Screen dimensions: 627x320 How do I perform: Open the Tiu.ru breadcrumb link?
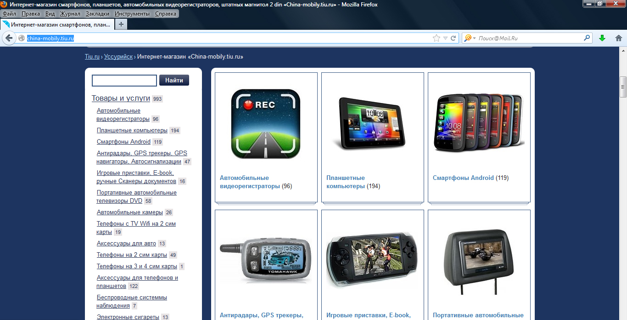[x=92, y=57]
